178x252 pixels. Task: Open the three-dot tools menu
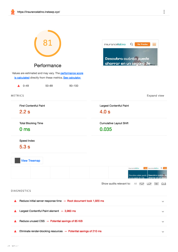(164, 12)
